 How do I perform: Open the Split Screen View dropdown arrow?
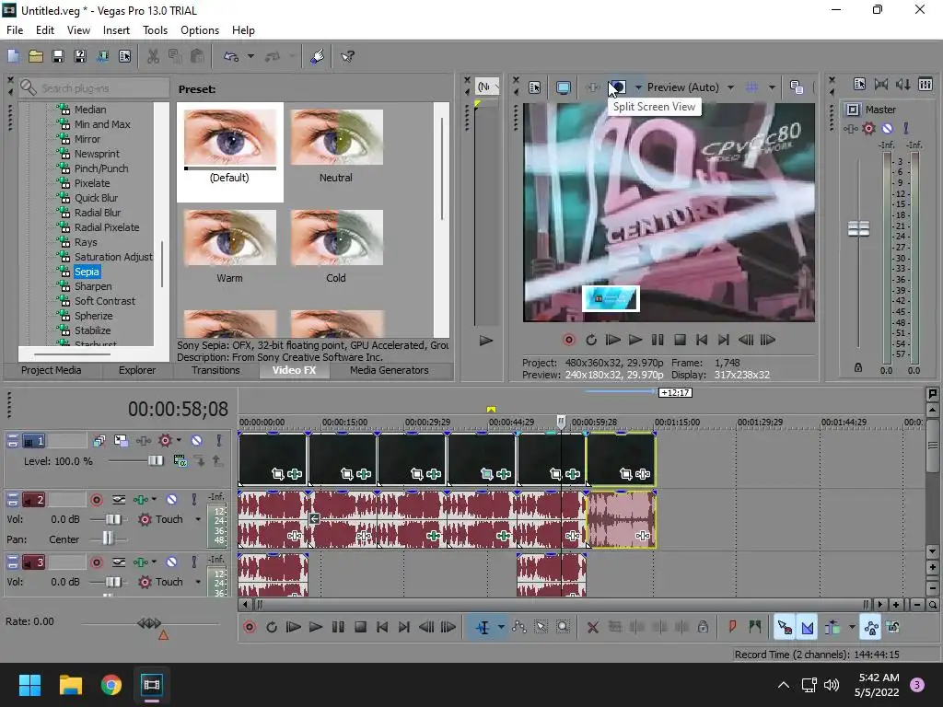point(638,87)
